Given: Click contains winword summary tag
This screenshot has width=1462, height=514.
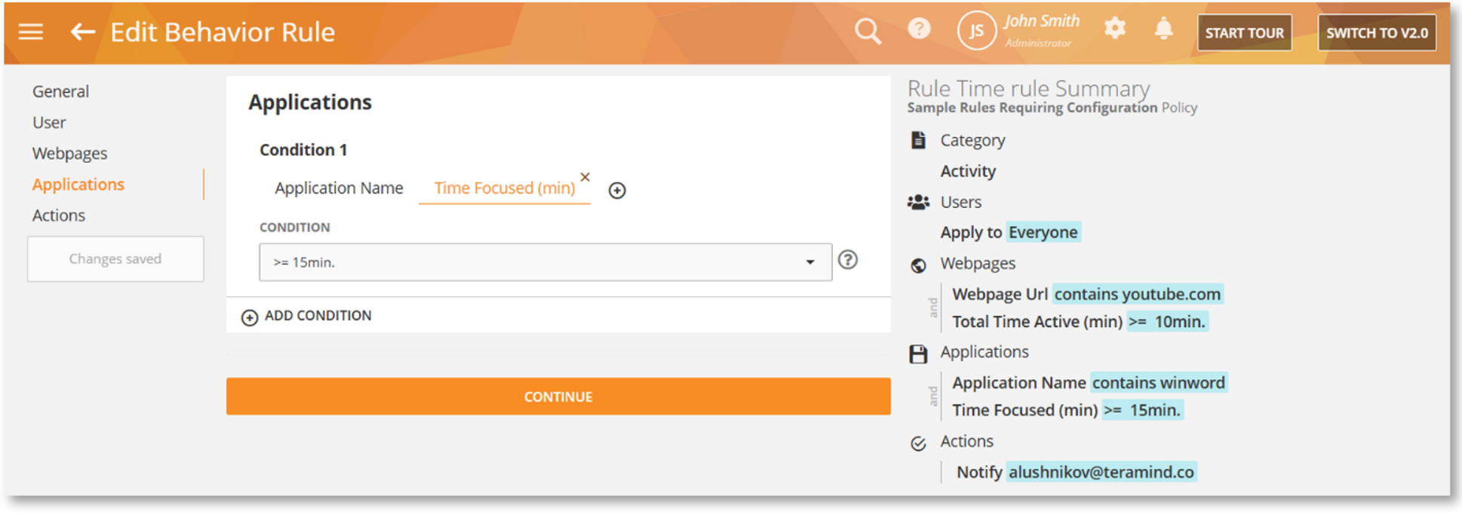Looking at the screenshot, I should (x=1159, y=383).
